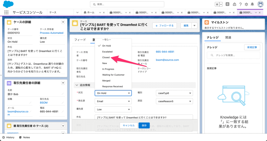Open more actions dropdown beside 編集
The height and width of the screenshot is (141, 267).
[x=194, y=25]
